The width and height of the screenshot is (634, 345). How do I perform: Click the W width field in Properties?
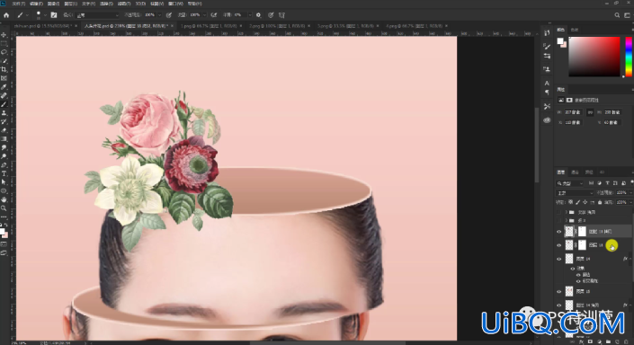coord(573,112)
